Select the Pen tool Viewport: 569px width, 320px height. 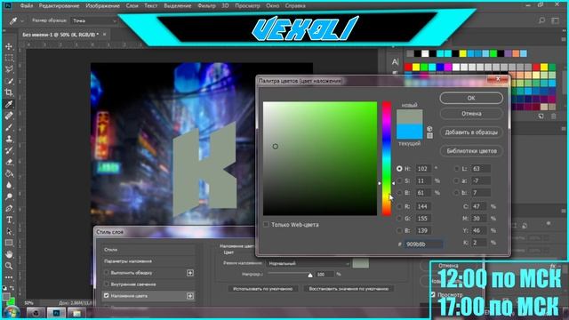coord(9,208)
